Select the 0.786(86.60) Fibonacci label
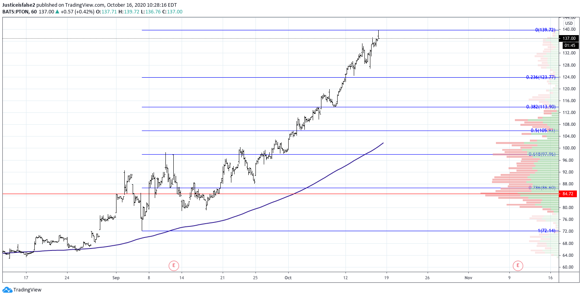The image size is (582, 297). point(542,188)
